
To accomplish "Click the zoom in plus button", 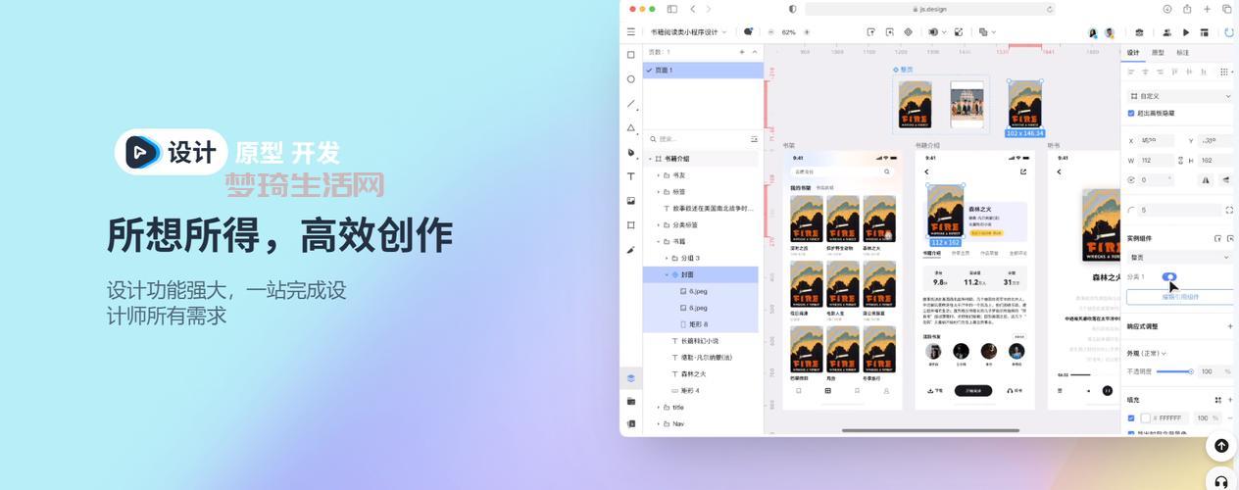I will coord(808,32).
